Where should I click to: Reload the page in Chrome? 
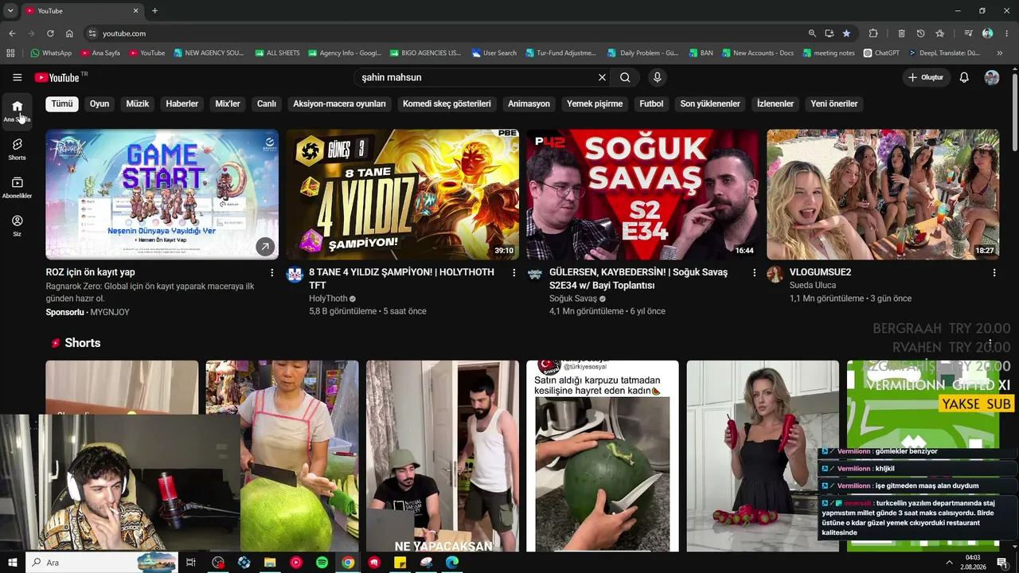pos(50,33)
